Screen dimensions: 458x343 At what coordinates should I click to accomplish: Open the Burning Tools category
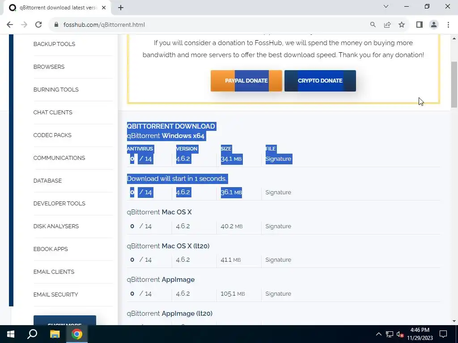56,89
